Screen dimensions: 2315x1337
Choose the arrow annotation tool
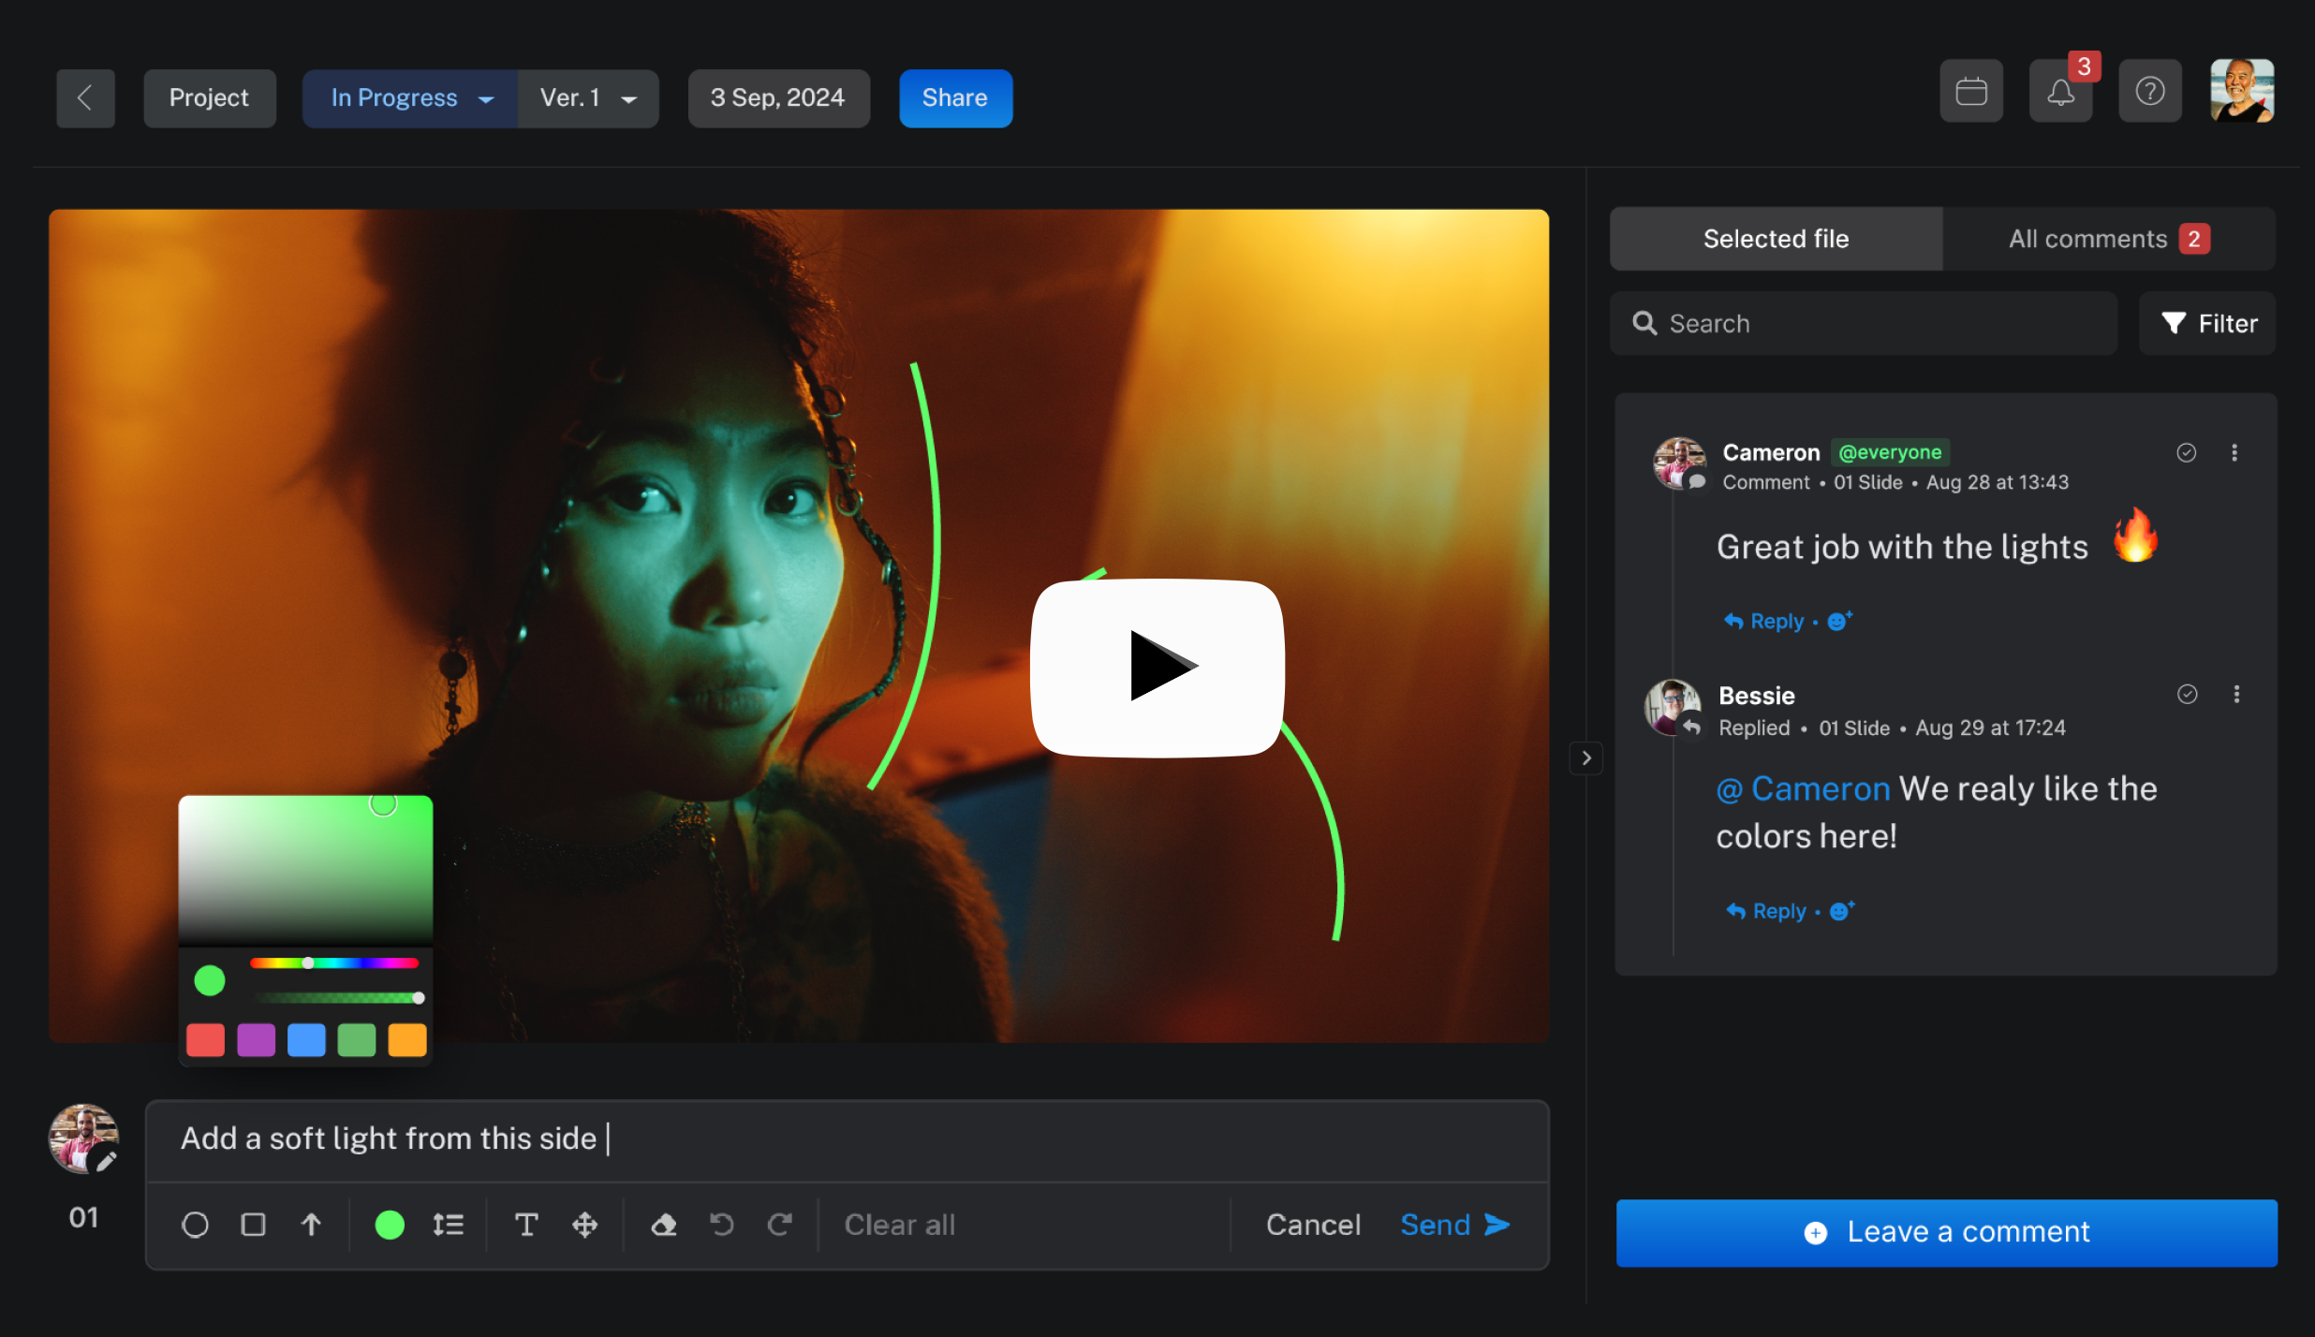[311, 1225]
